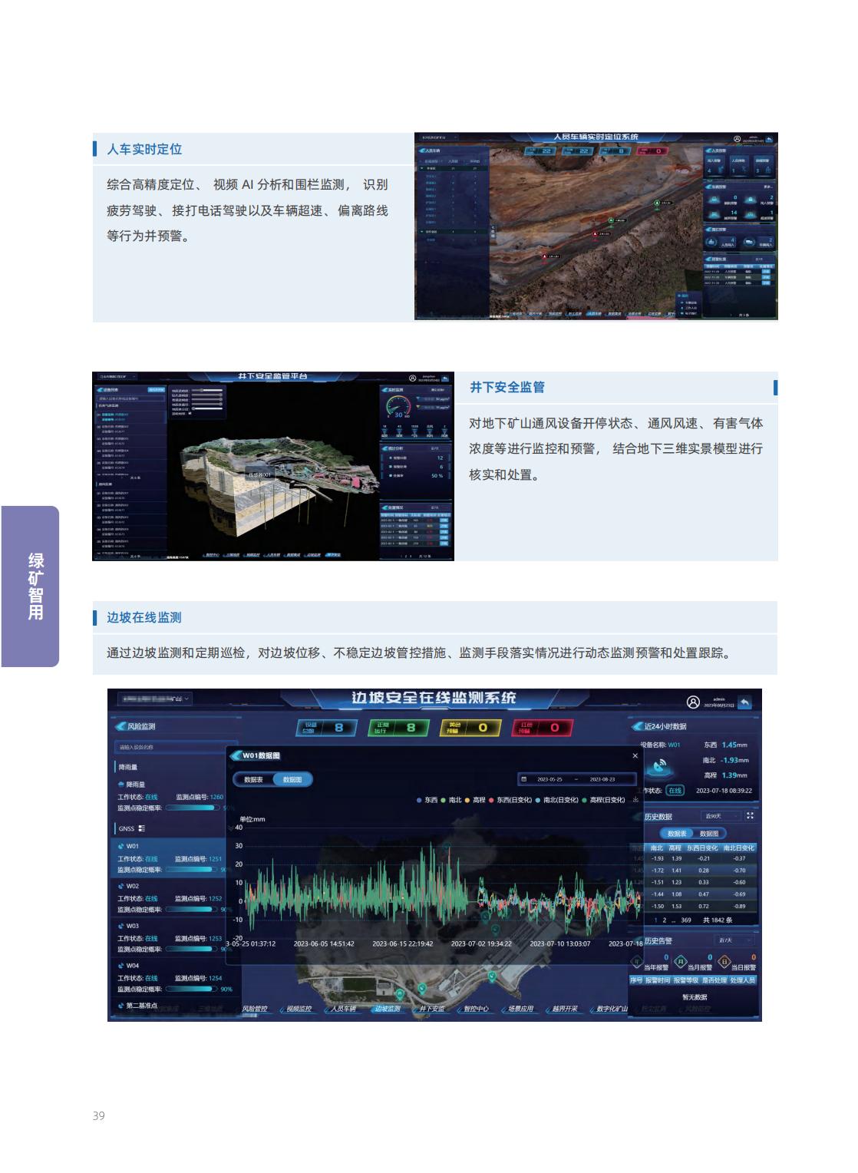Collapse the first tree group in 人员车辆 panel

[421, 168]
